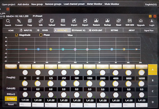Screen dimensions: 159x109
Task: Click the View button
Action: (x=70, y=35)
